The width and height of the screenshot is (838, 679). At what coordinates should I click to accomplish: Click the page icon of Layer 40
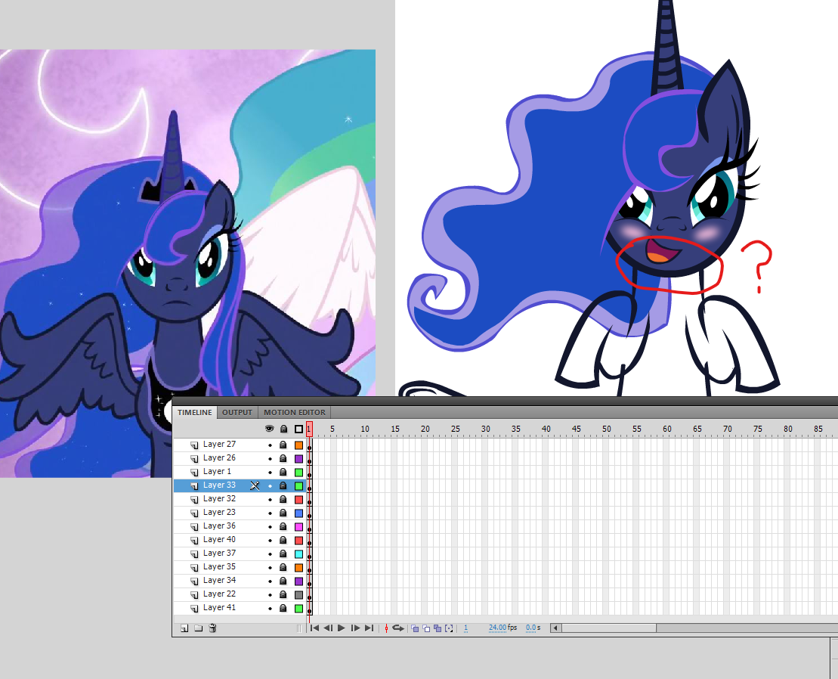pos(194,540)
